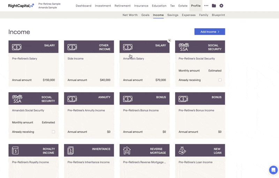Switch to the Blueprint tab
Viewport: 279px width, 178px height.
(x=218, y=15)
